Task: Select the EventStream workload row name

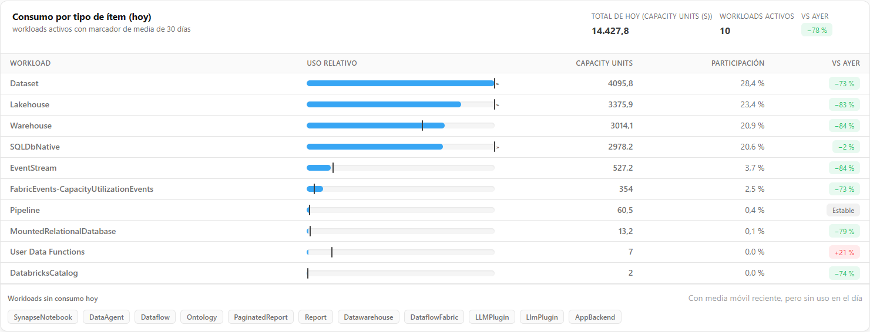Action: pos(33,168)
